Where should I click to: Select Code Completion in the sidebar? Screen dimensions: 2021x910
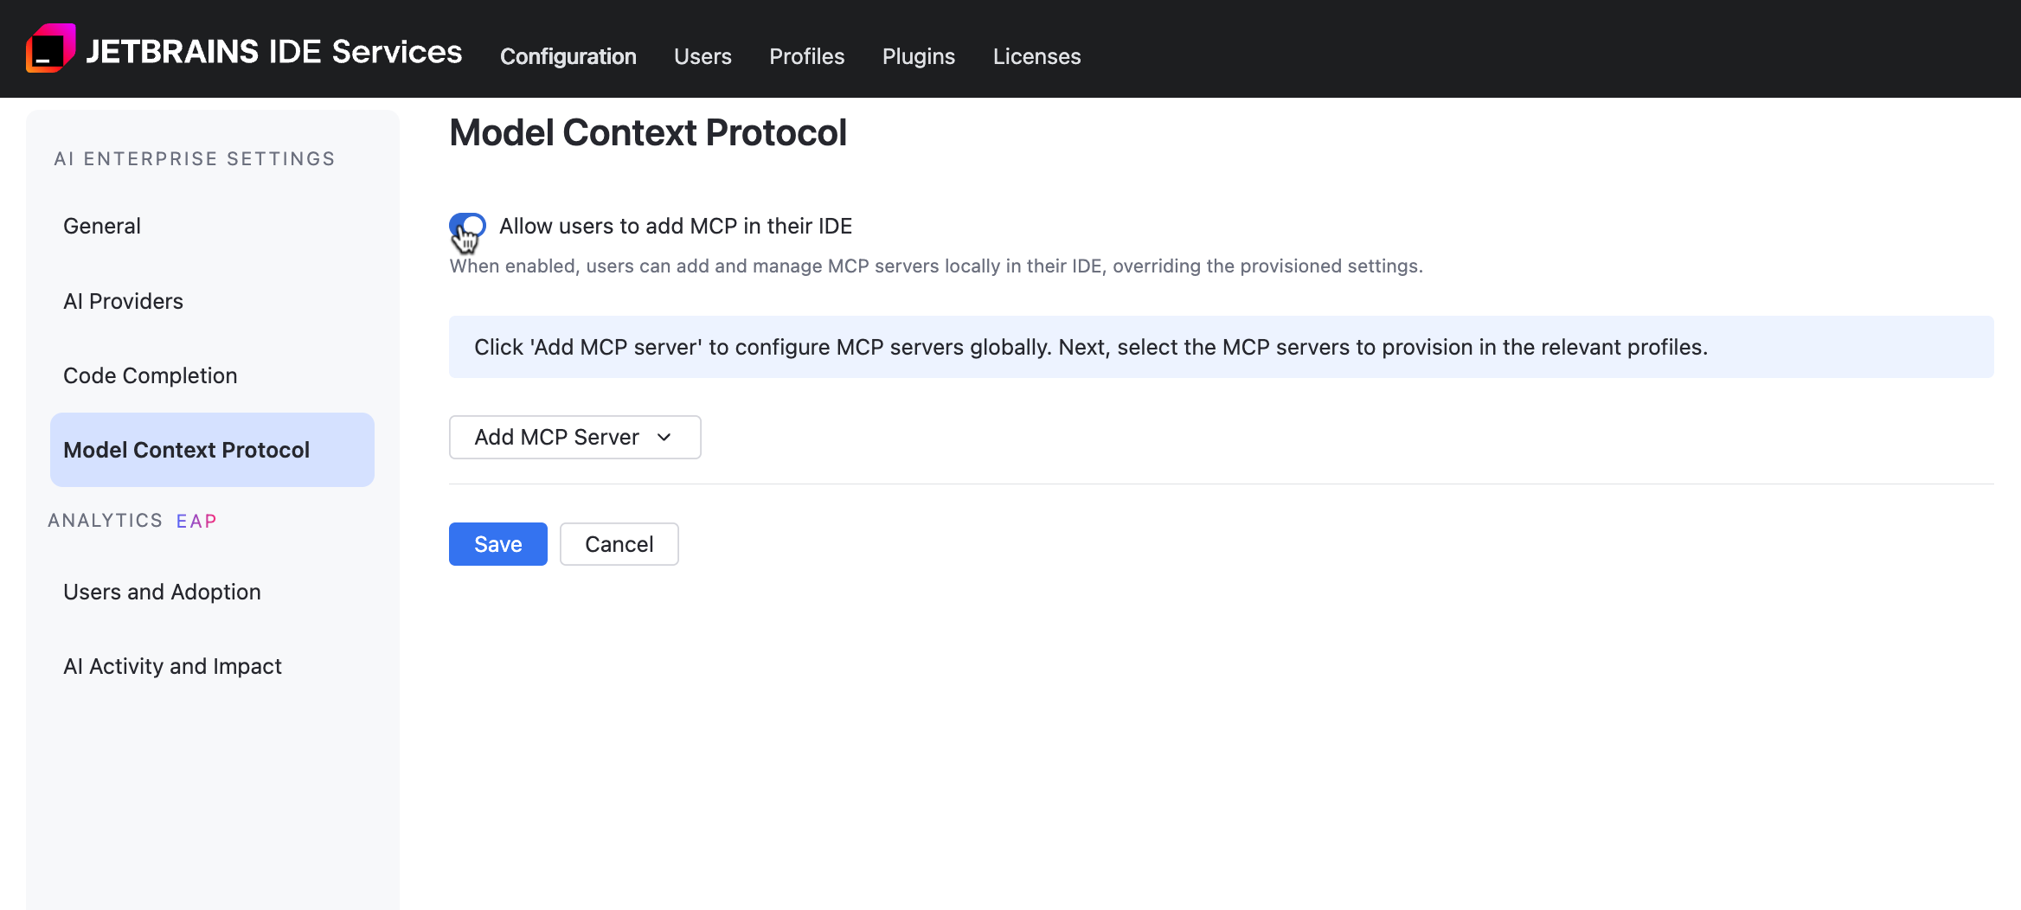click(x=150, y=375)
